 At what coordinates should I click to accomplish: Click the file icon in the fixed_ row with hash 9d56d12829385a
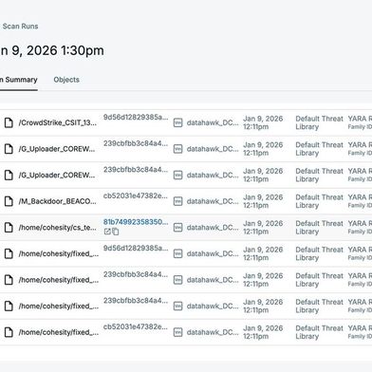9,253
